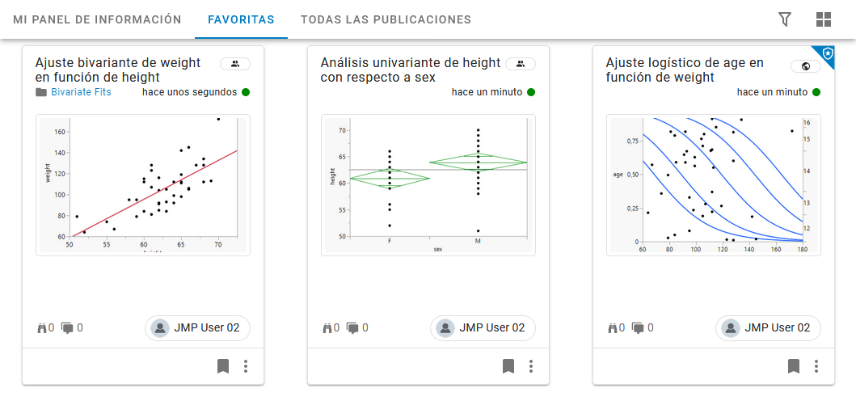Viewport: 856px width, 401px height.
Task: Toggle bookmark on logistic age card
Action: 794,366
